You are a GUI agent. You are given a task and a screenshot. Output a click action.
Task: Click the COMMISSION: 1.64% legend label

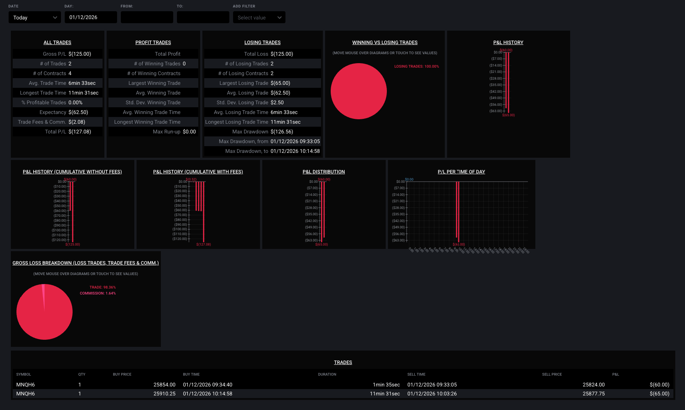tap(98, 293)
